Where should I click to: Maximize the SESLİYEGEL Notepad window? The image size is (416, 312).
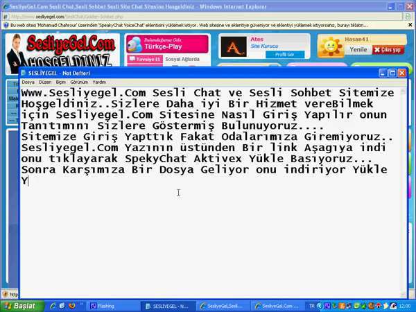[x=392, y=73]
